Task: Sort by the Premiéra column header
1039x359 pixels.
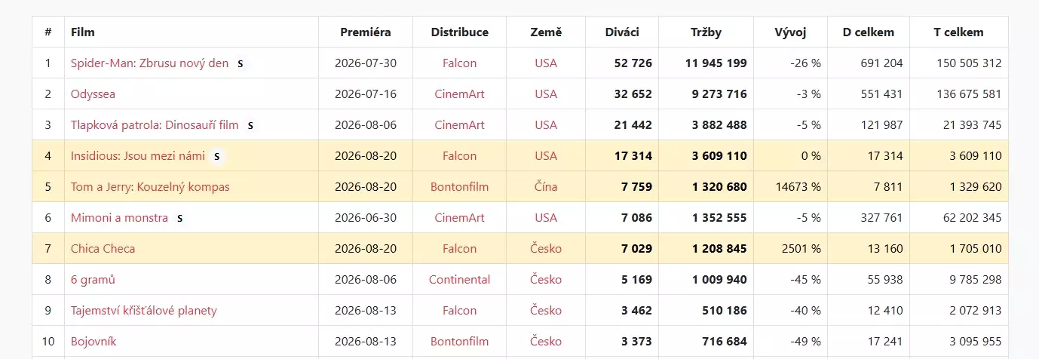Action: tap(366, 32)
